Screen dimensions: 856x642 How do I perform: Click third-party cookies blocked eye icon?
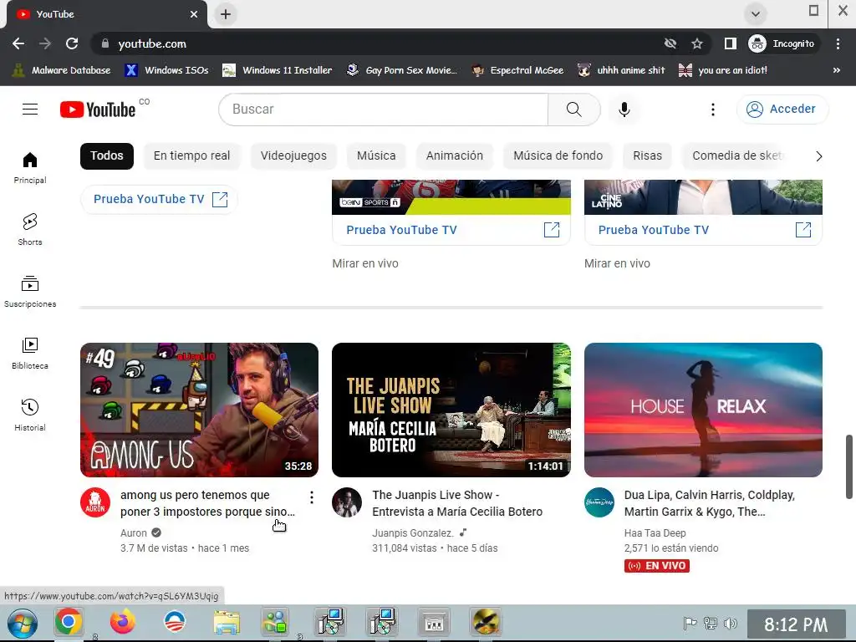coord(670,43)
